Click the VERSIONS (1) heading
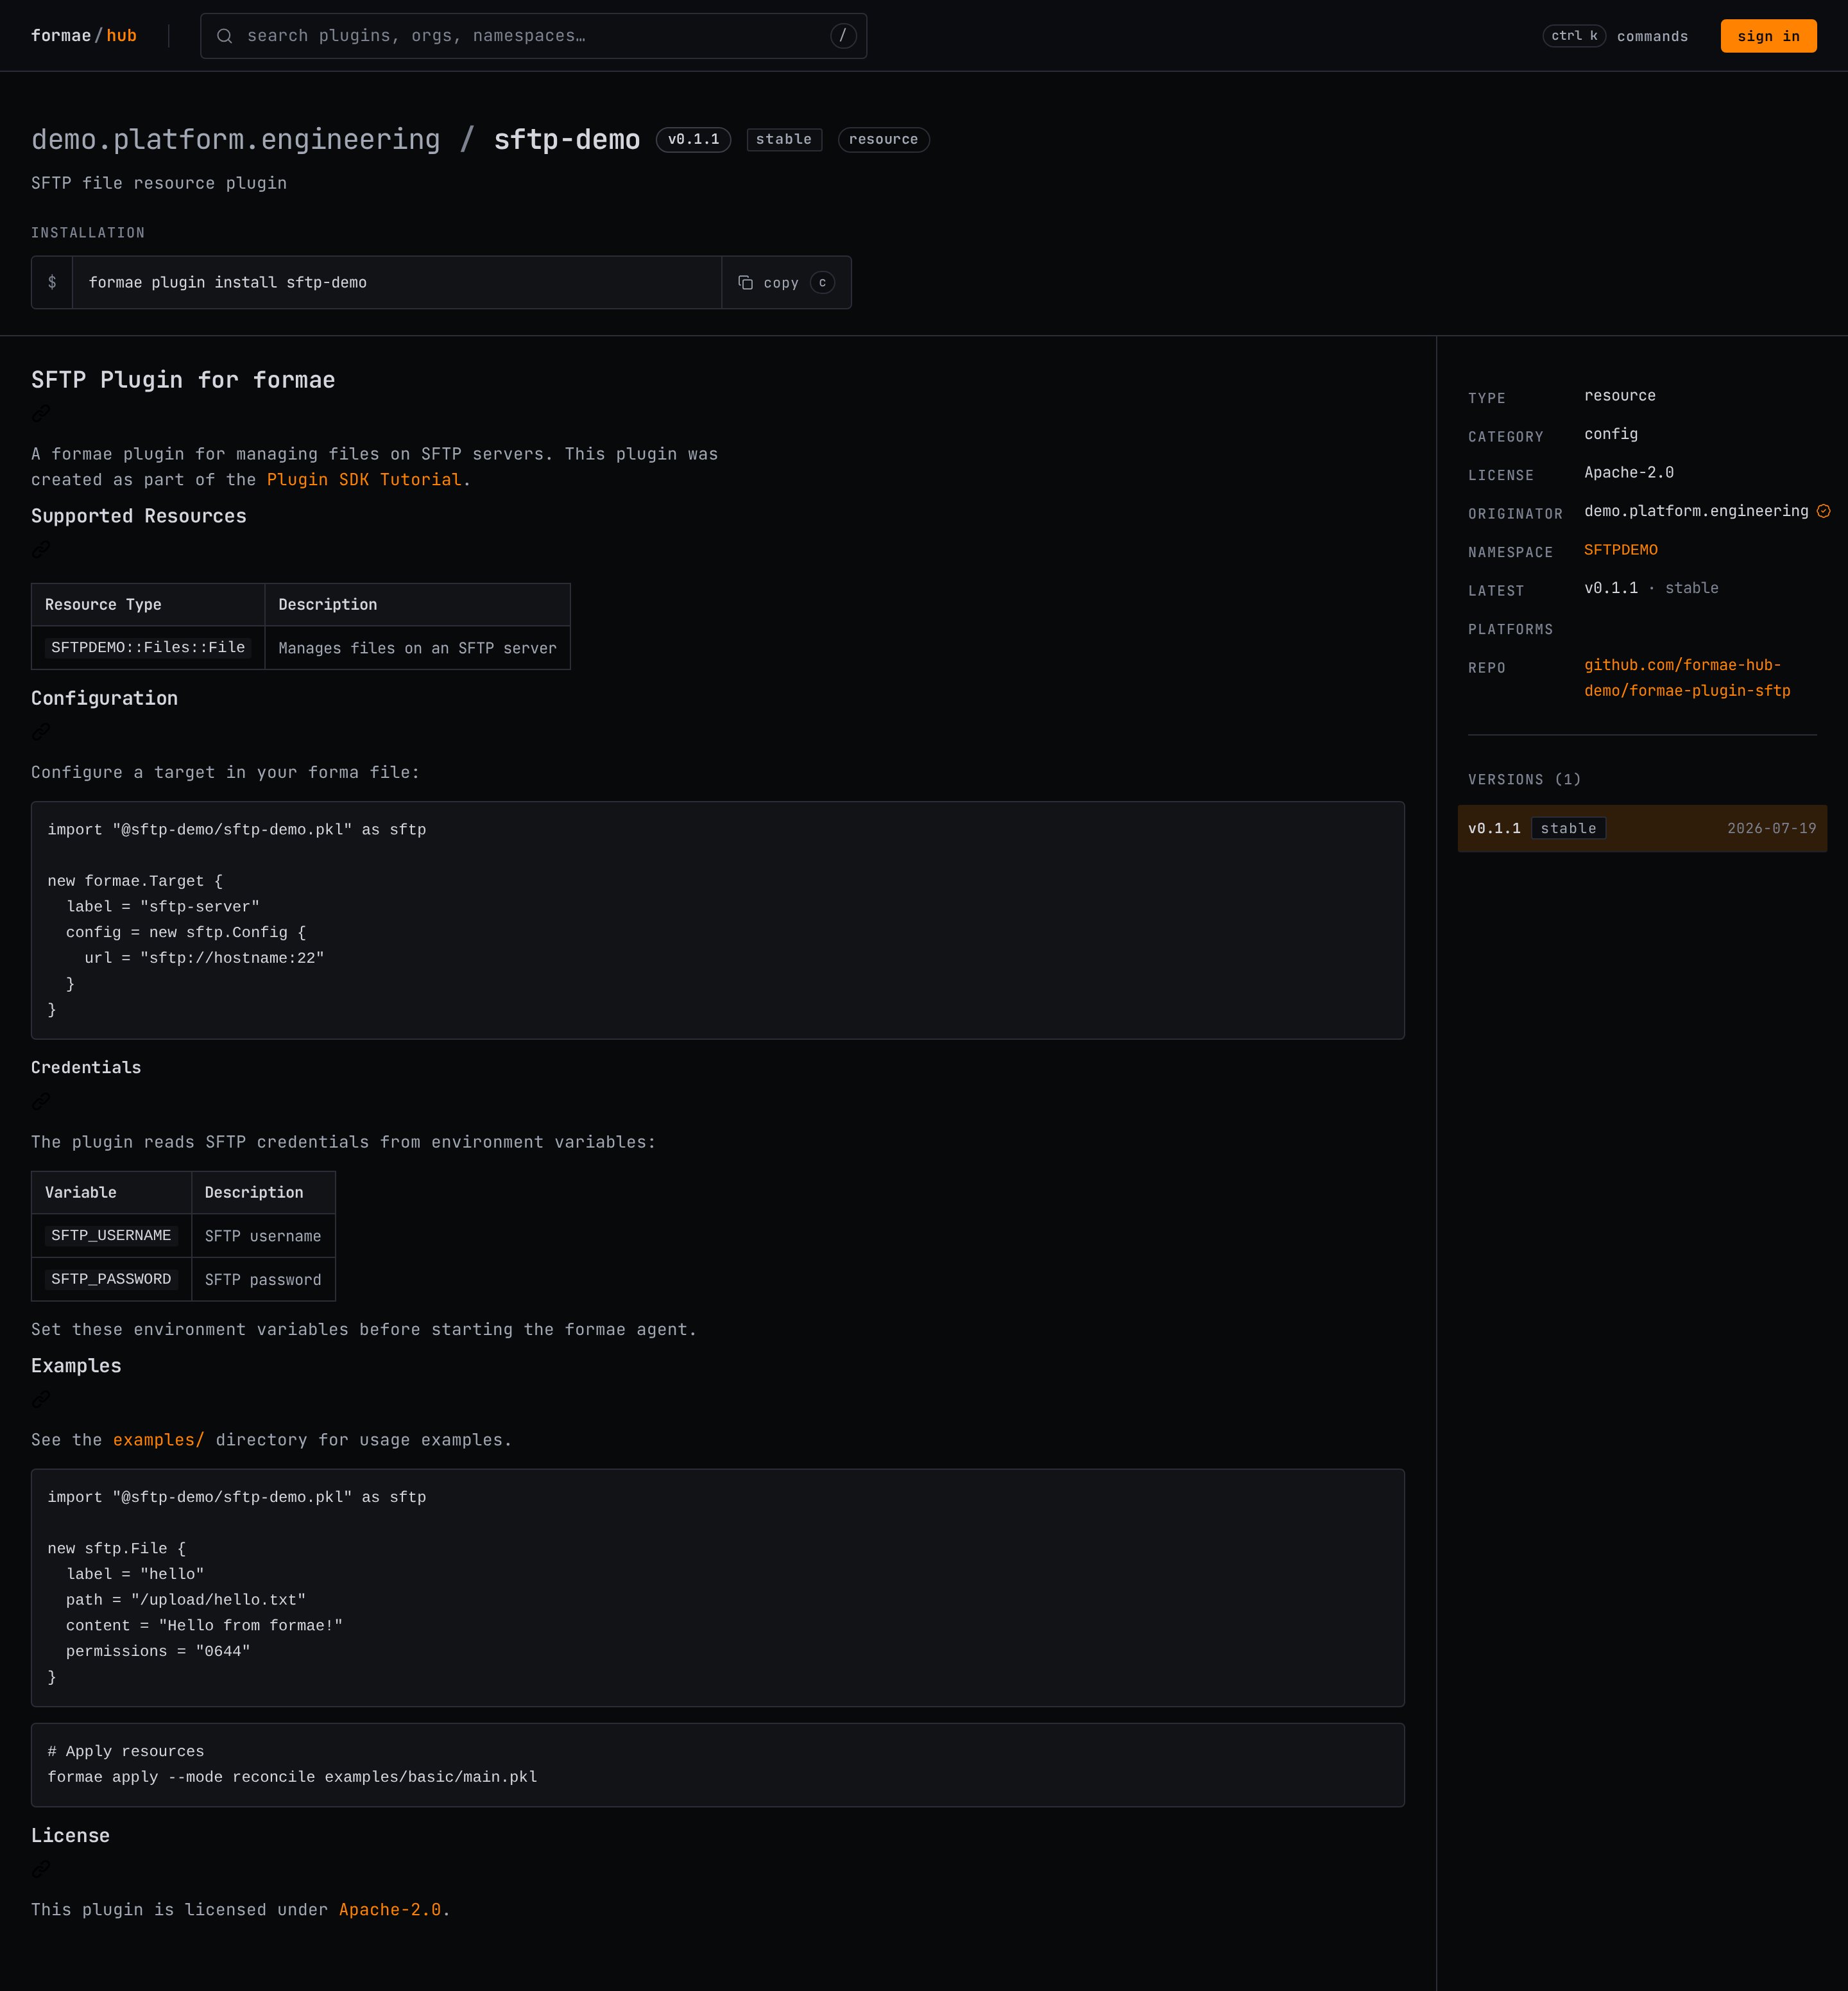The image size is (1848, 1991). coord(1524,779)
